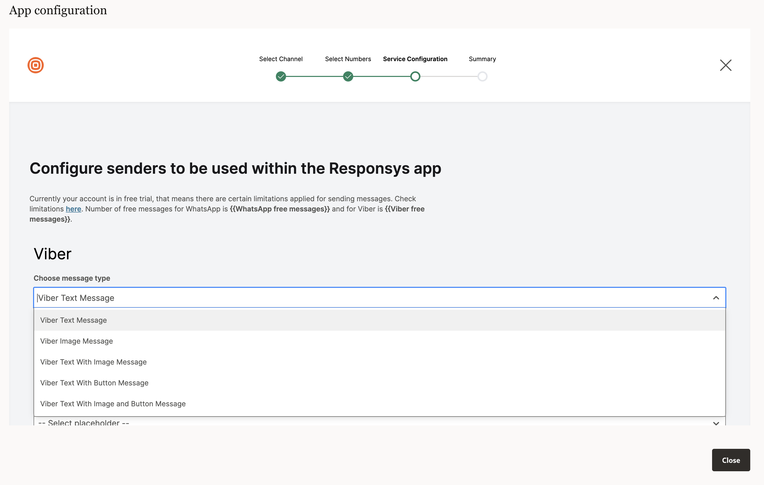The height and width of the screenshot is (485, 764).
Task: Choose Viber Text Message option
Action: pos(74,320)
